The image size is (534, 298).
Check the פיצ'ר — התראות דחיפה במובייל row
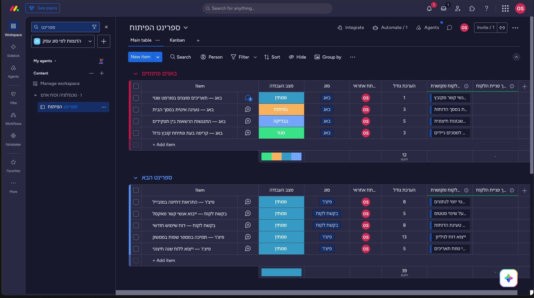136,202
